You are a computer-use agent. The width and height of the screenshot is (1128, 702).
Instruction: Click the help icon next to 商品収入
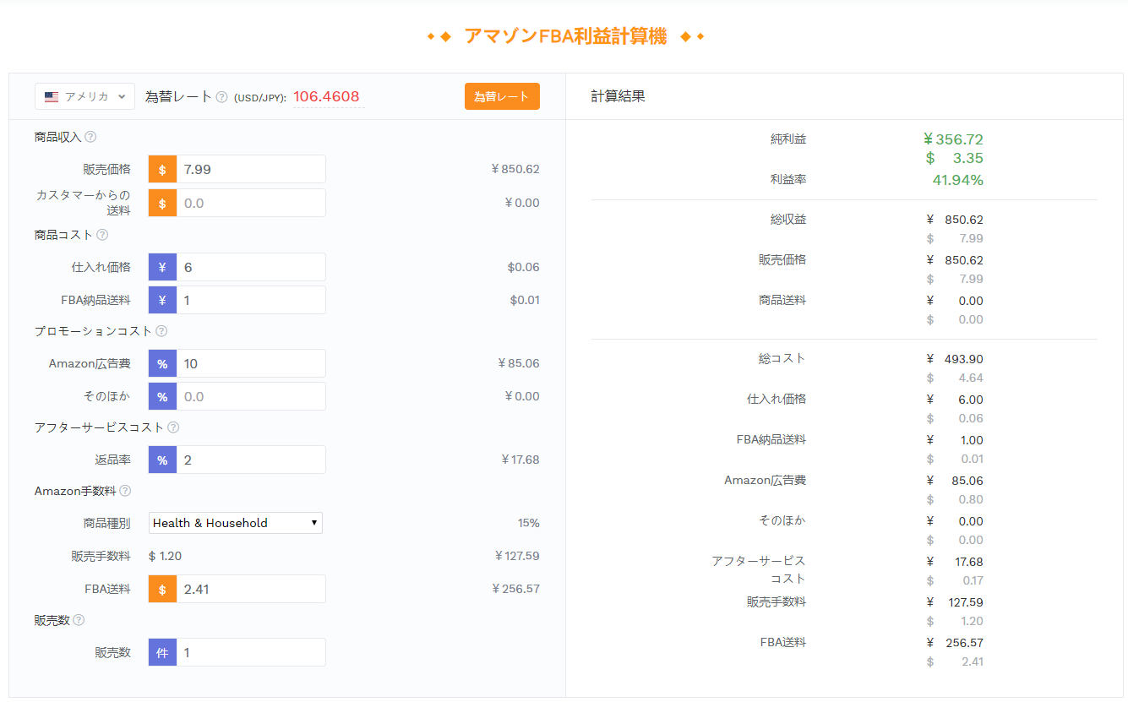click(90, 137)
